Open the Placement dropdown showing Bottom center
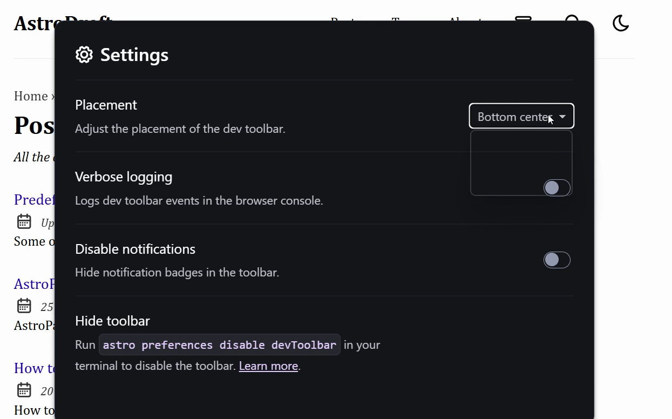The width and height of the screenshot is (672, 419). point(513,117)
